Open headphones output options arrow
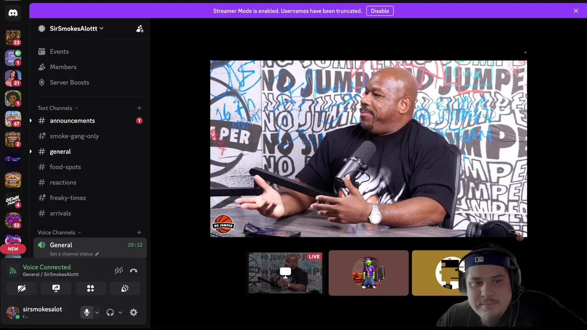Viewport: 587px width, 330px height. (120, 313)
